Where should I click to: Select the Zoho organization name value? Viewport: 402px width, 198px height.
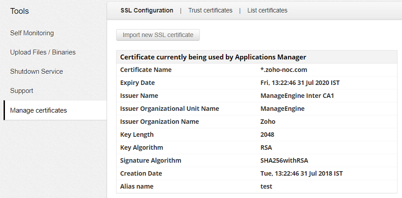[268, 122]
